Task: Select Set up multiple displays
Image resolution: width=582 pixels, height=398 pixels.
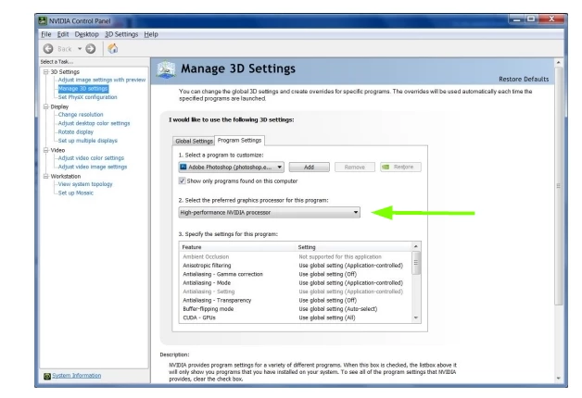Action: coord(88,141)
